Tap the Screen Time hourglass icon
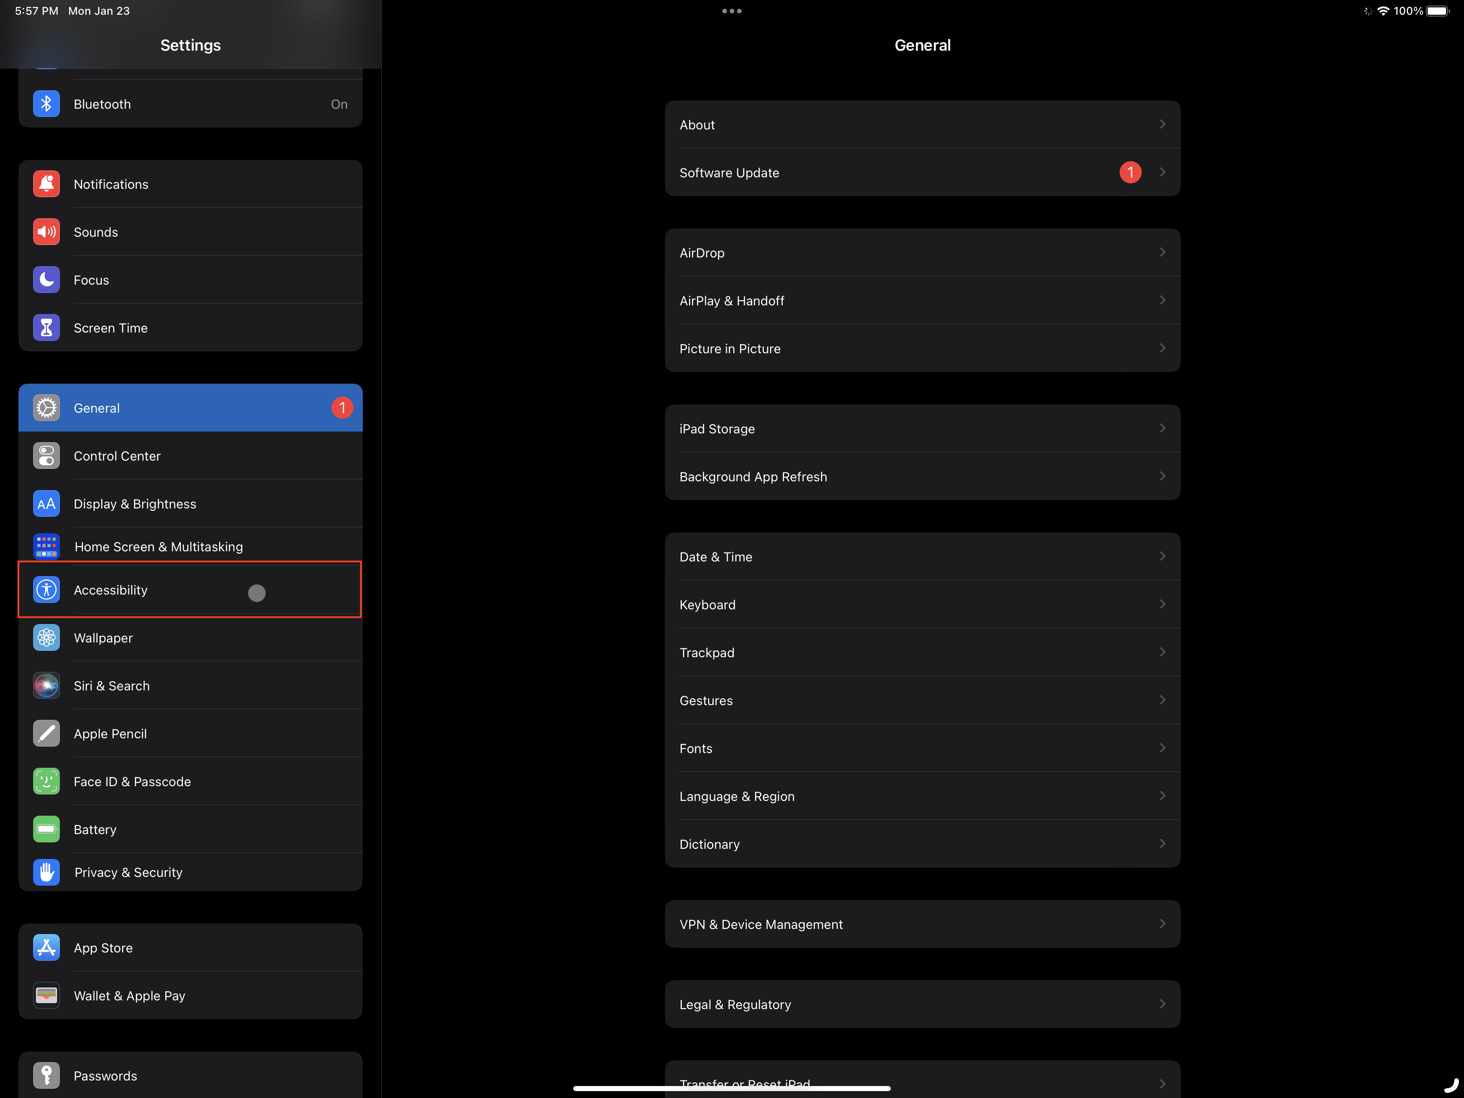The height and width of the screenshot is (1098, 1464). (x=46, y=328)
